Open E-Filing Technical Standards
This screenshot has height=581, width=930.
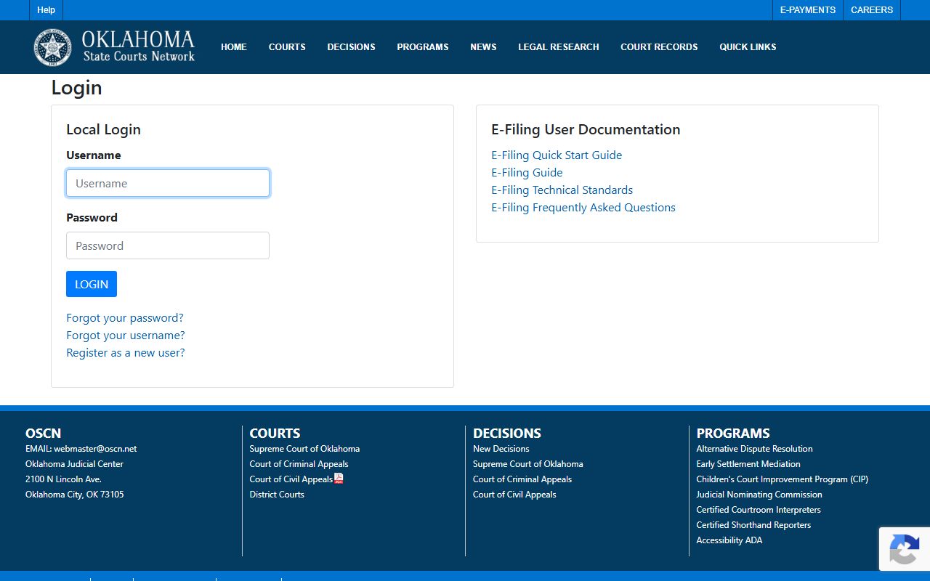(562, 190)
